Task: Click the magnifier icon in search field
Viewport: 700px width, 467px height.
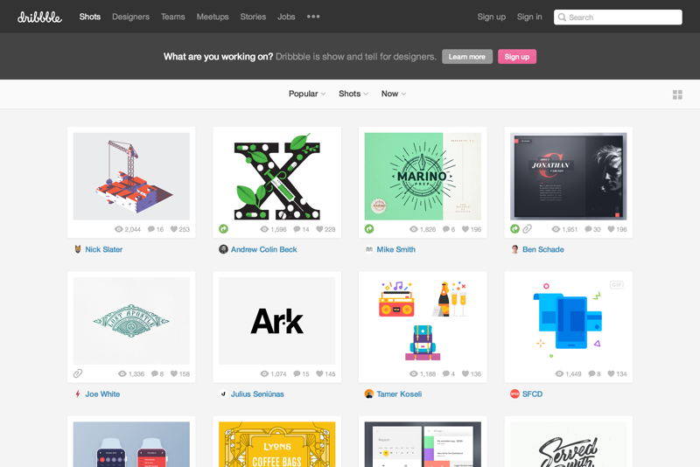Action: (x=562, y=17)
